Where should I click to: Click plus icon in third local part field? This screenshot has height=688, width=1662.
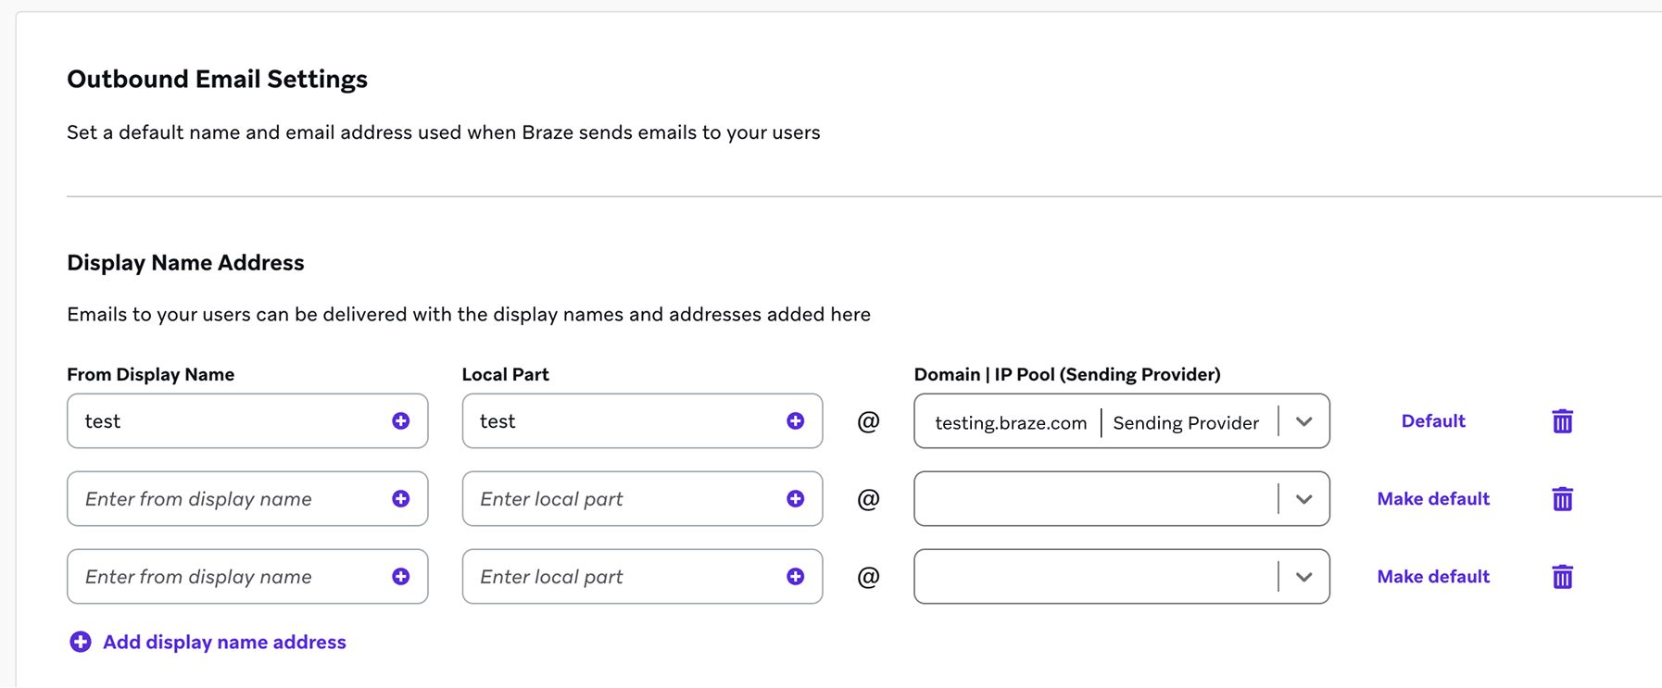pyautogui.click(x=795, y=577)
